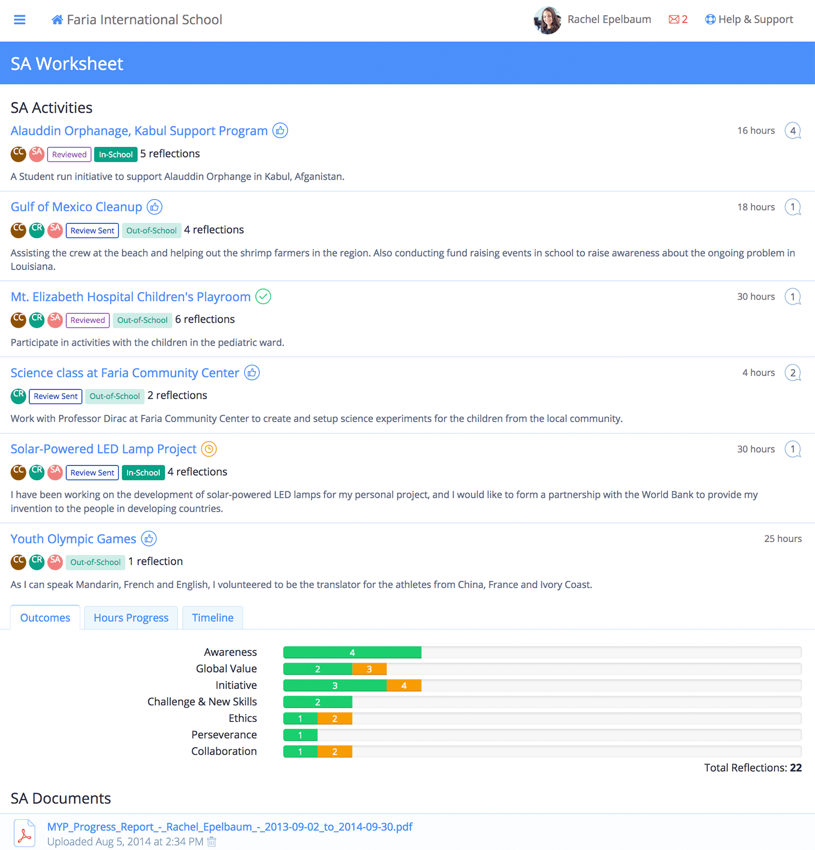
Task: Click 'Uploaded Aug 5, 2014 at 2:34 PM' text
Action: [125, 842]
